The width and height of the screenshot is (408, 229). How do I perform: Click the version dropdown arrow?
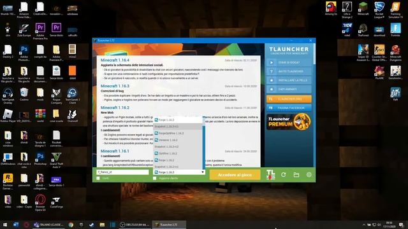click(203, 172)
